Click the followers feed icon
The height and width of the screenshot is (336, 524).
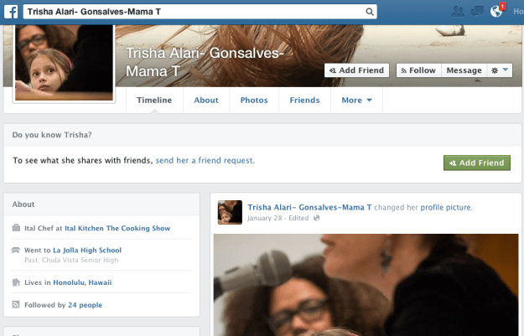[x=16, y=304]
